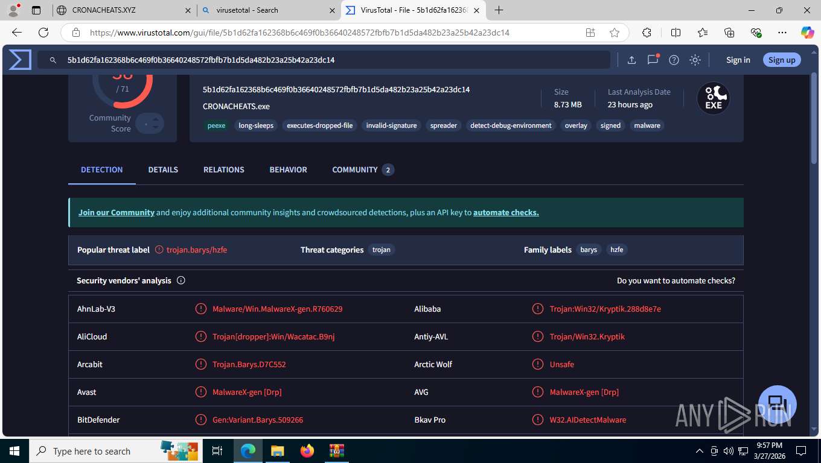This screenshot has height=463, width=821.
Task: Click Do you want to automate checks?
Action: click(x=676, y=280)
